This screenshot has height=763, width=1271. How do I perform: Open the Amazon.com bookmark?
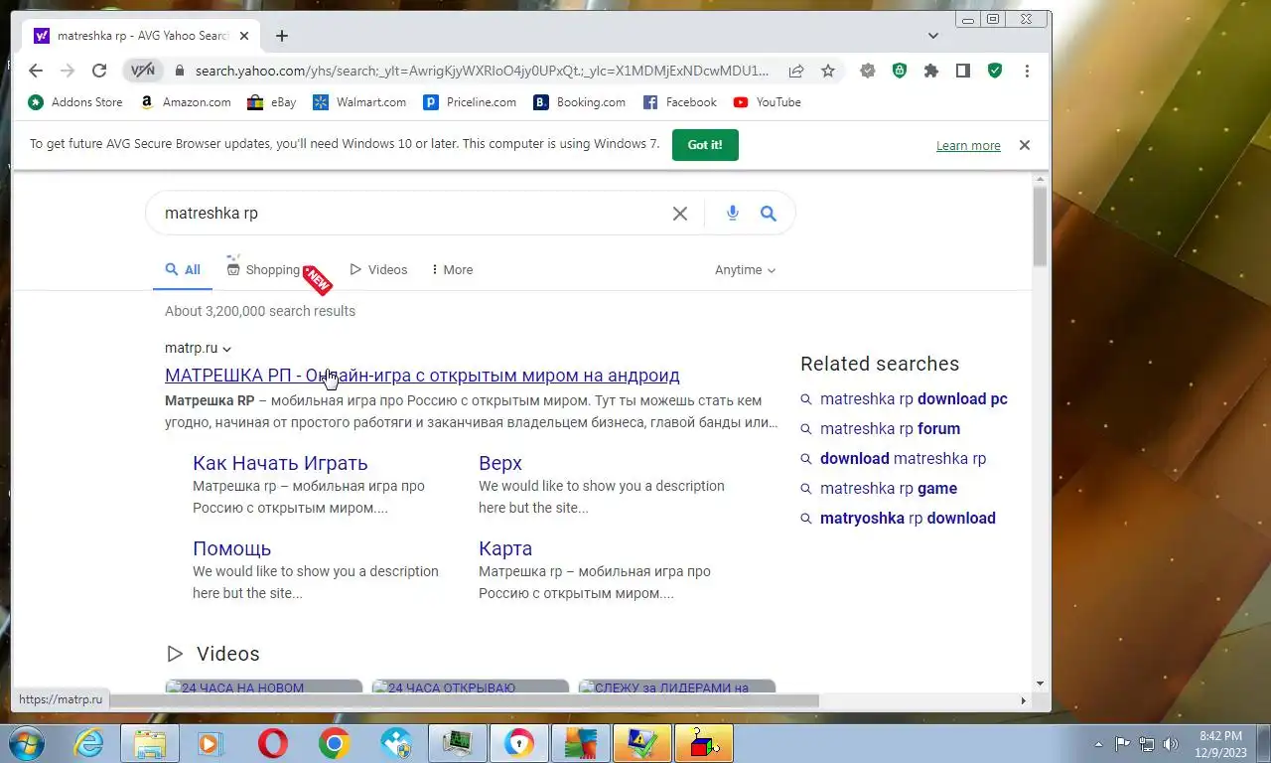pyautogui.click(x=186, y=102)
